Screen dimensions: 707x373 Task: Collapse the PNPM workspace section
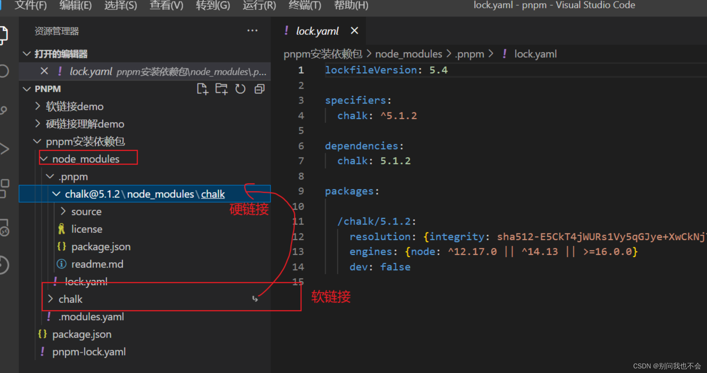(x=27, y=89)
